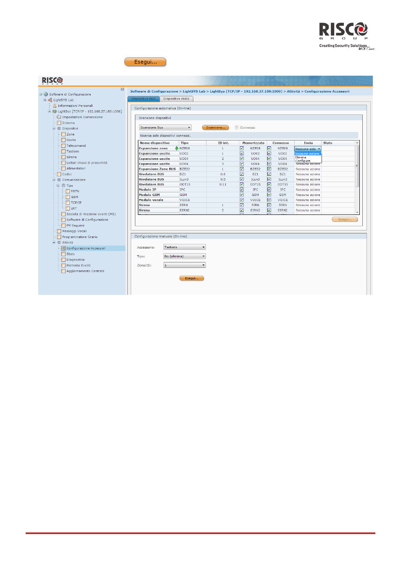Click the Scansione... button
The width and height of the screenshot is (401, 569).
pyautogui.click(x=216, y=127)
